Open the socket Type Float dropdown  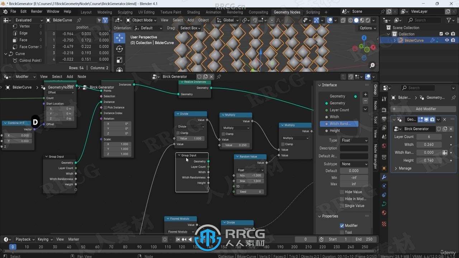click(x=354, y=140)
